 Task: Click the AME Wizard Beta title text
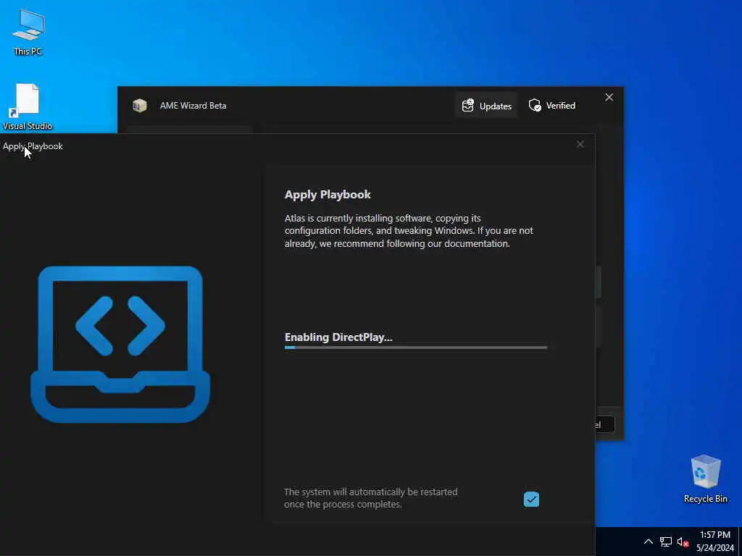193,106
